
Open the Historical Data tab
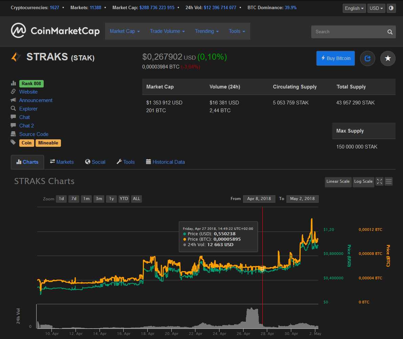coord(166,162)
